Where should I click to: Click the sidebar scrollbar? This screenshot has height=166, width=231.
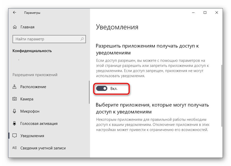[x=89, y=92]
